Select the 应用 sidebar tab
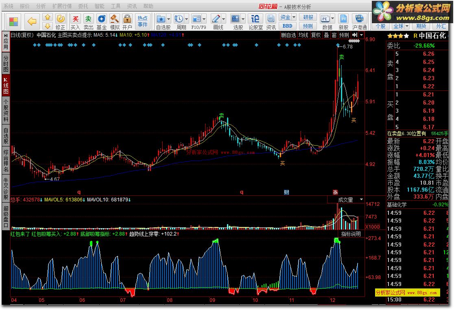Screen dimensions: 454x310 click(x=6, y=41)
